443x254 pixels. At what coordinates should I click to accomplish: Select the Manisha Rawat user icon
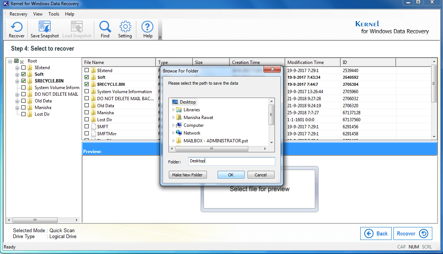(179, 117)
